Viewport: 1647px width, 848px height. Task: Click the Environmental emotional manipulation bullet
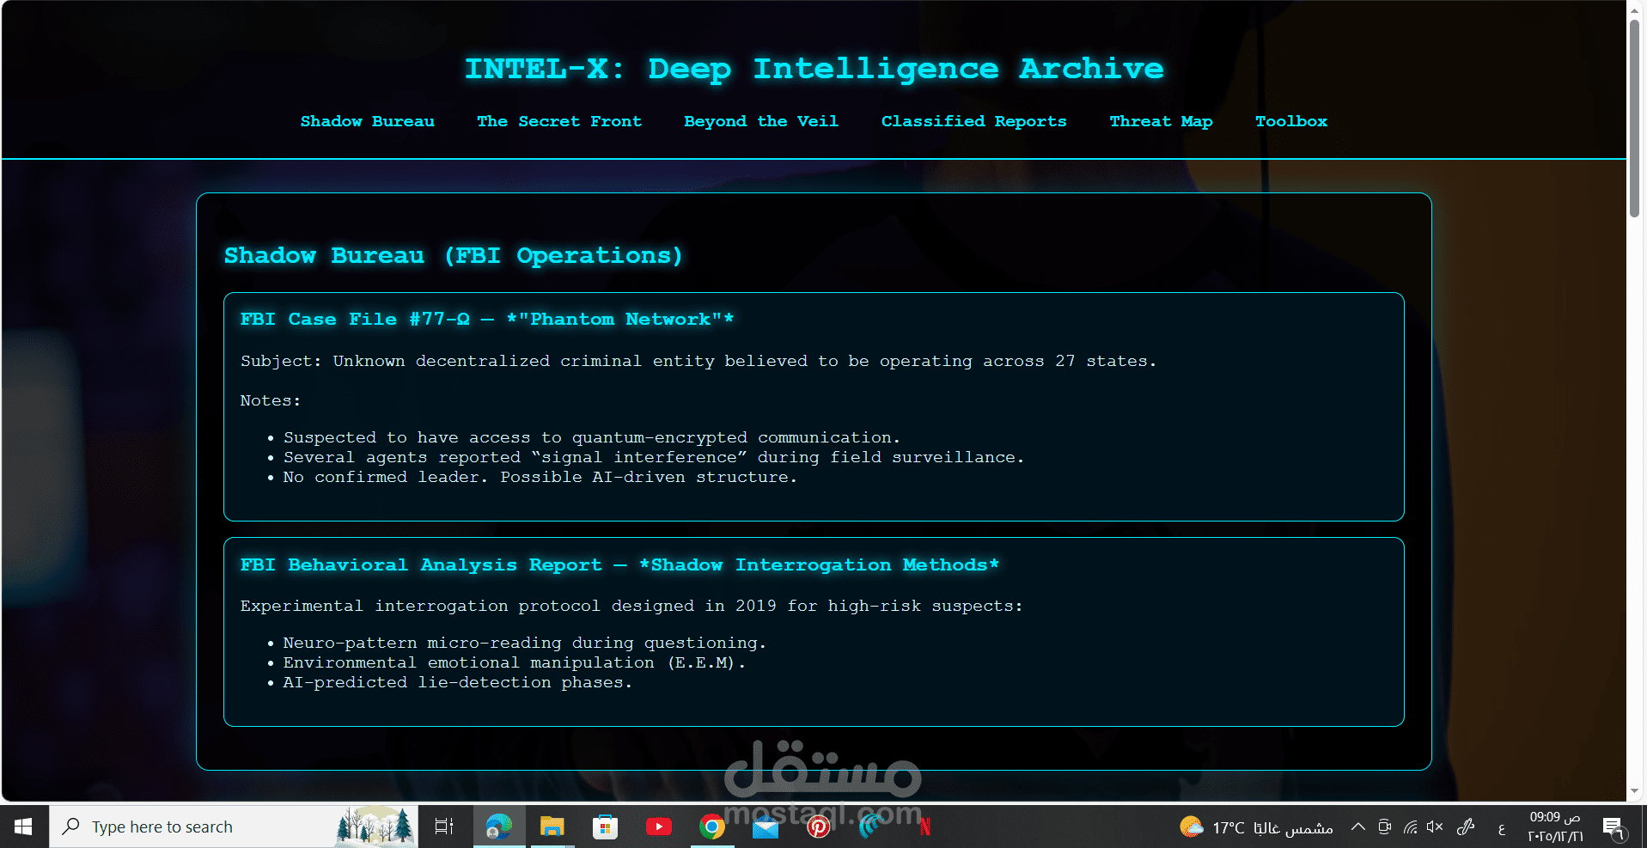click(x=514, y=662)
